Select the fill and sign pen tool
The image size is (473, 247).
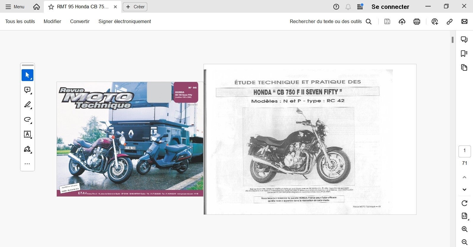point(28,149)
